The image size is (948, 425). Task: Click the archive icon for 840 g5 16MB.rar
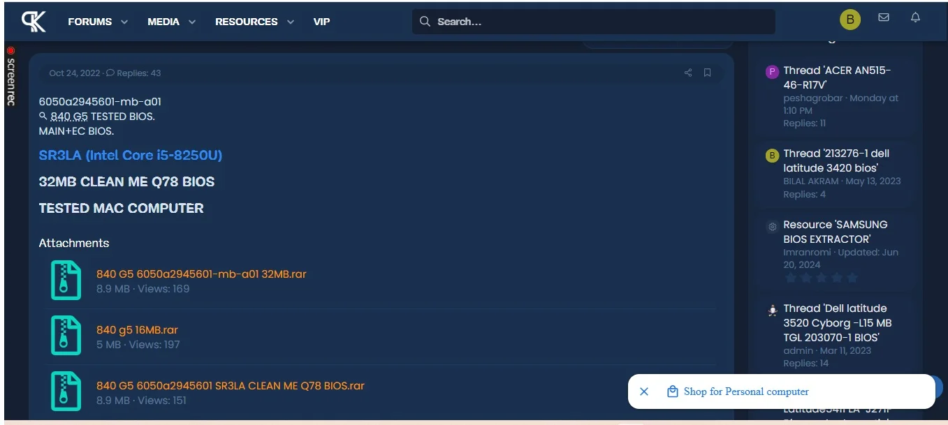(x=66, y=336)
